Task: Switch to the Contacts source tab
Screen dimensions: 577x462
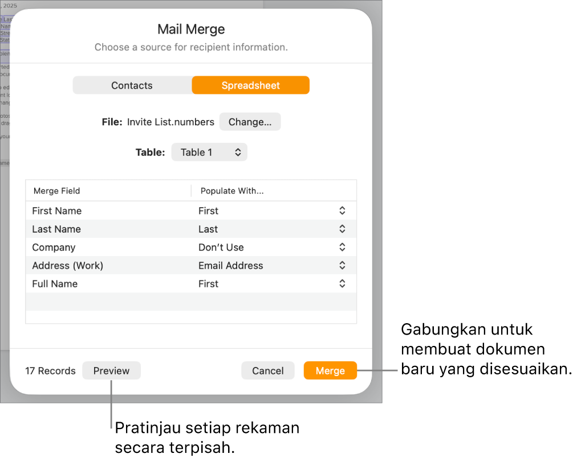Action: tap(132, 85)
